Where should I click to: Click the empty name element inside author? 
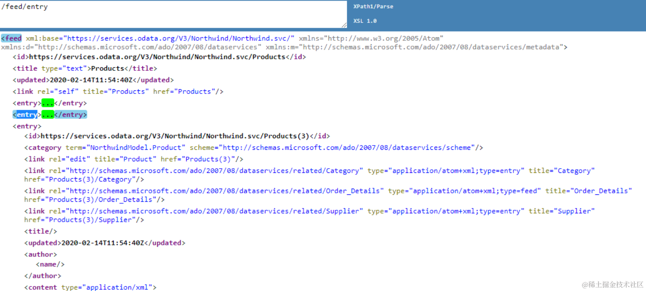click(x=50, y=264)
